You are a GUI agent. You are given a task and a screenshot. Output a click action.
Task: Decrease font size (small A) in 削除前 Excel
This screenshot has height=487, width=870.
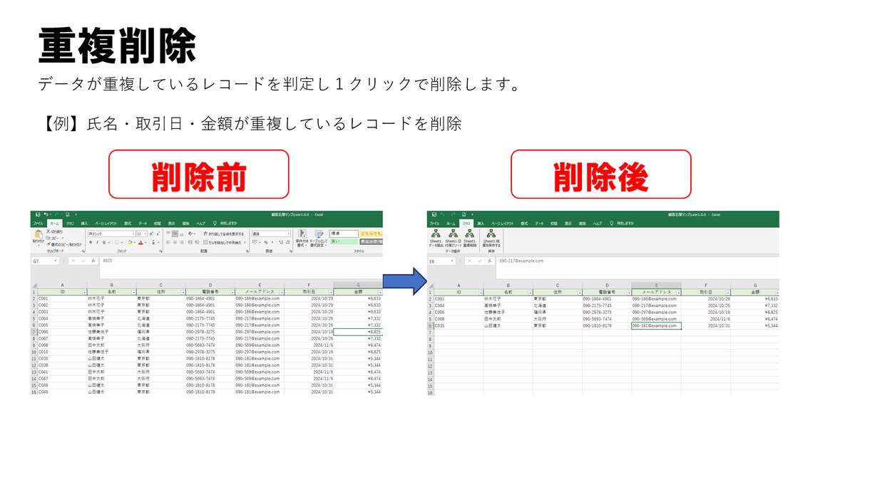tap(158, 234)
